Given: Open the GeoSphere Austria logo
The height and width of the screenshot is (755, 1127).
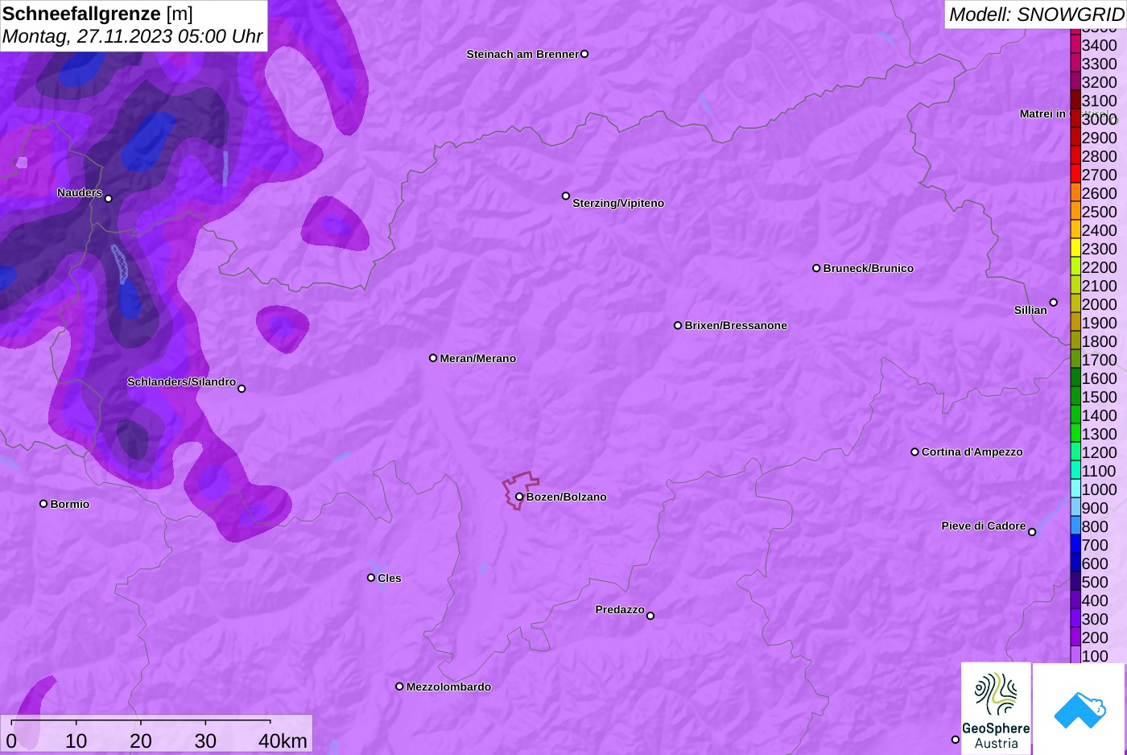Looking at the screenshot, I should pos(996,708).
